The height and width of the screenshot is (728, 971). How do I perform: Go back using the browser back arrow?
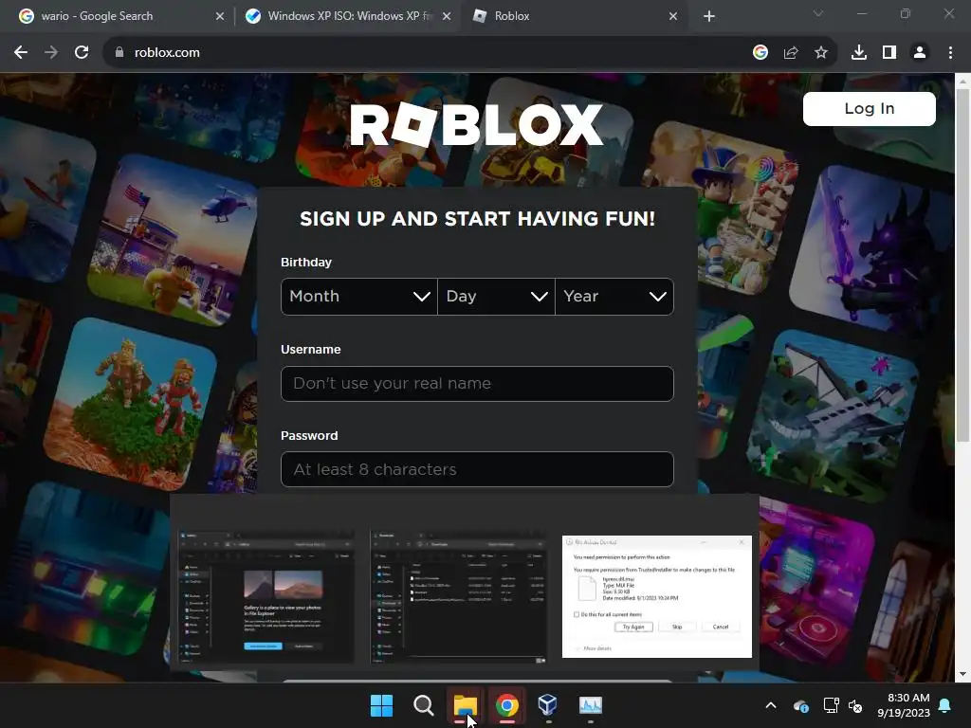pos(21,53)
